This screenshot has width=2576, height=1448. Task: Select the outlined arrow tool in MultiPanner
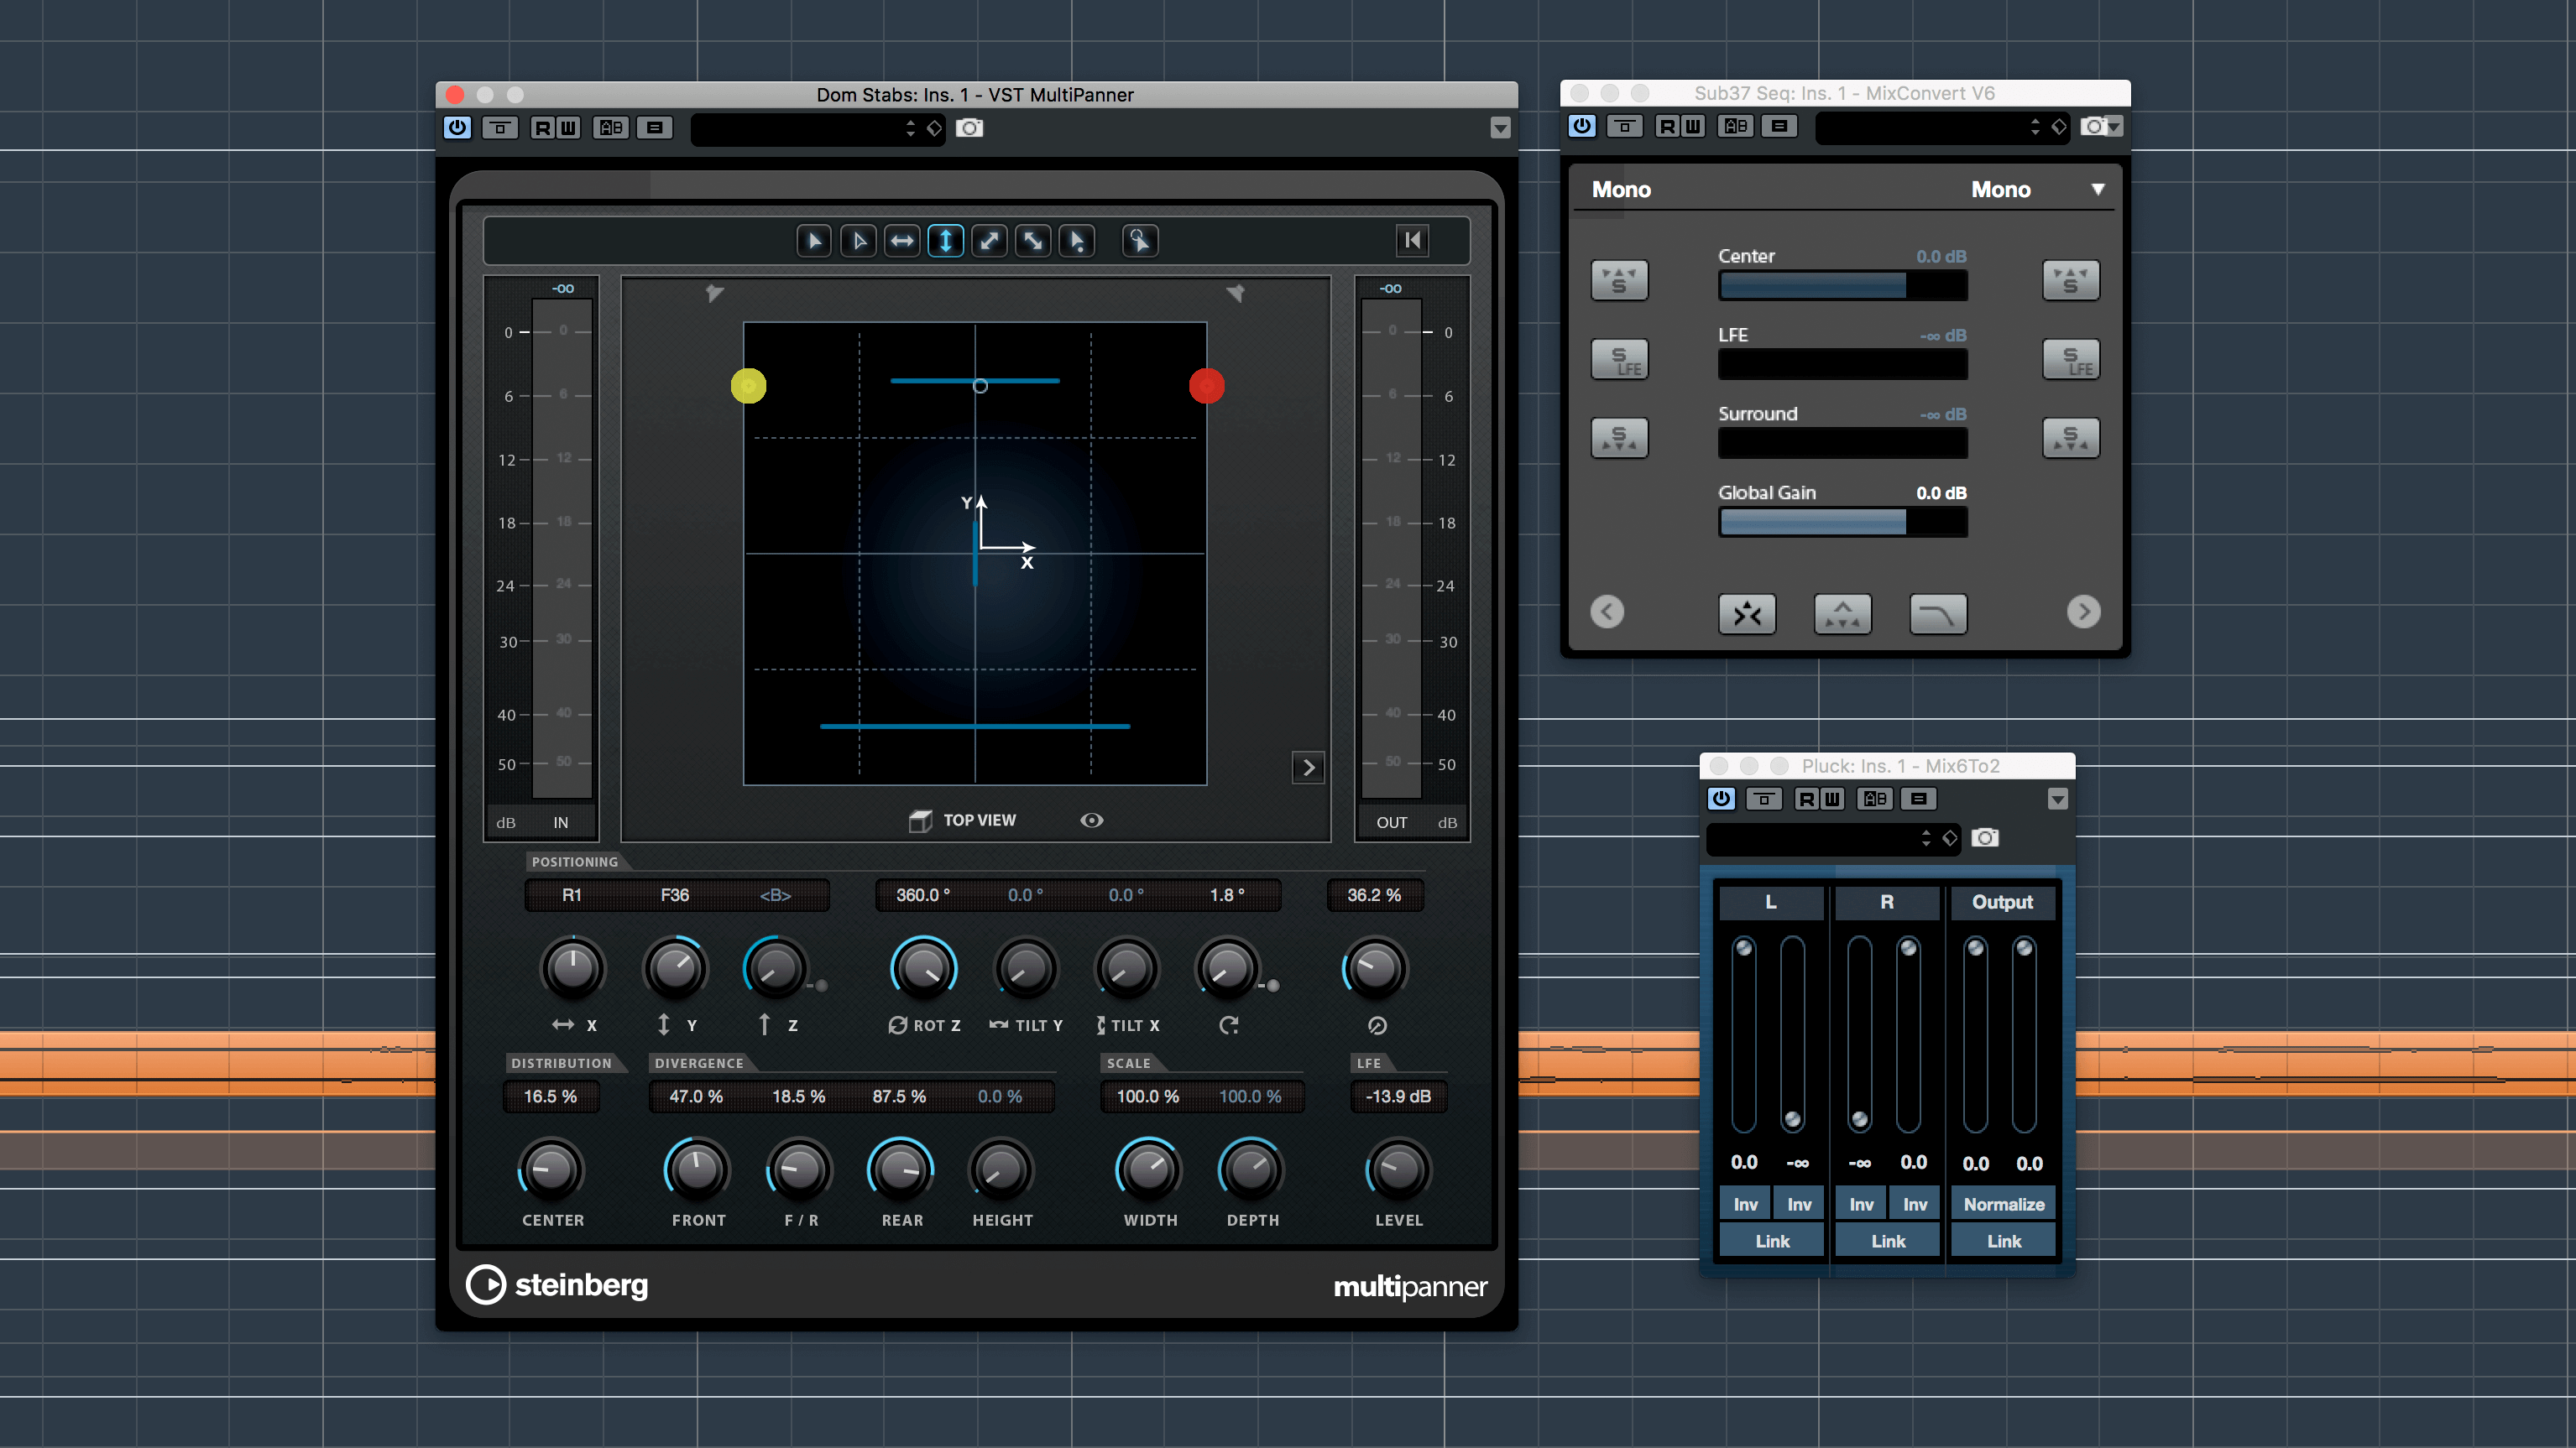(x=858, y=241)
